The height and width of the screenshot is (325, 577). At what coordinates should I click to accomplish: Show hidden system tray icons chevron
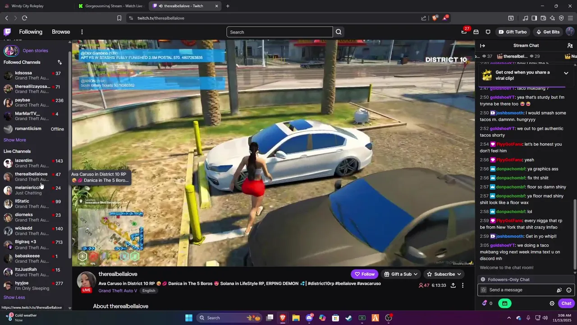click(509, 318)
